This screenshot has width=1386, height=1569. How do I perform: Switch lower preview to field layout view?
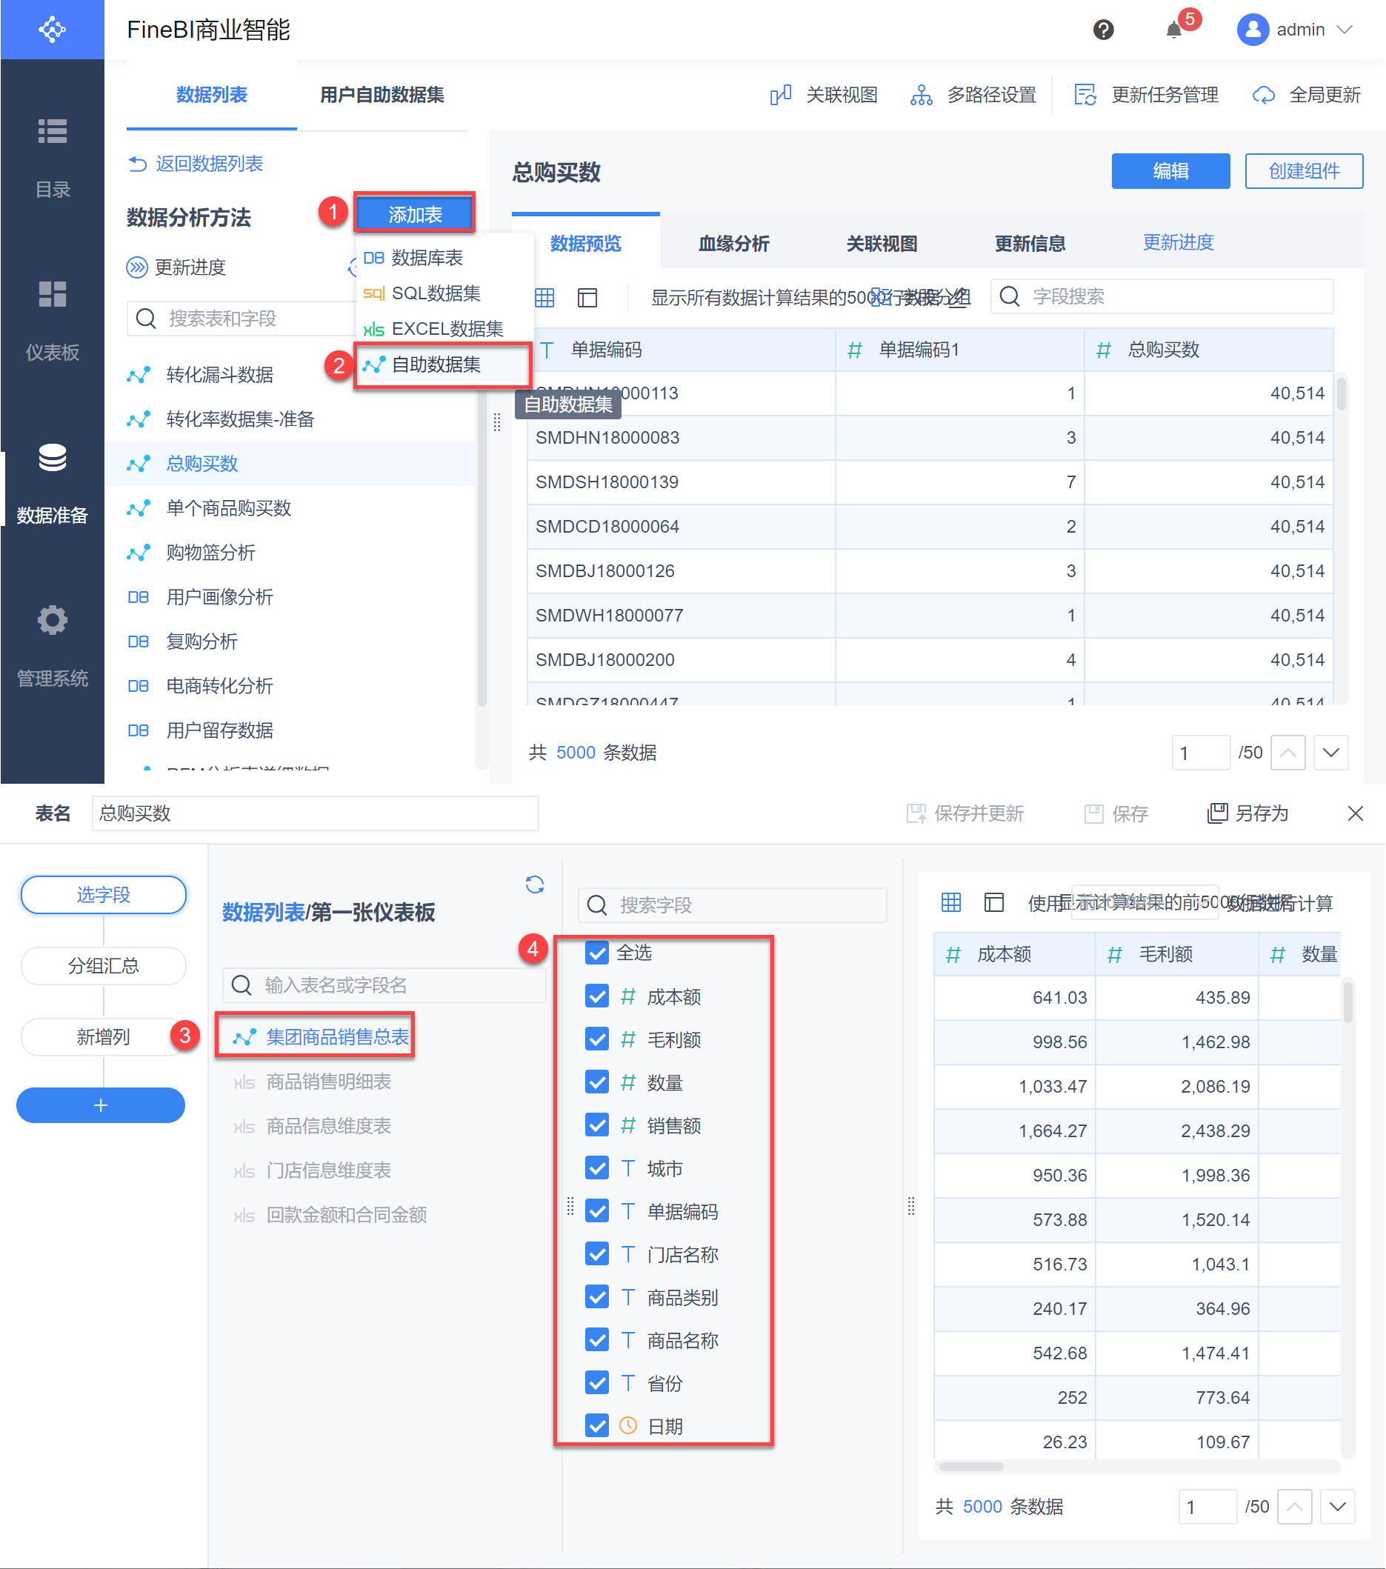point(994,902)
